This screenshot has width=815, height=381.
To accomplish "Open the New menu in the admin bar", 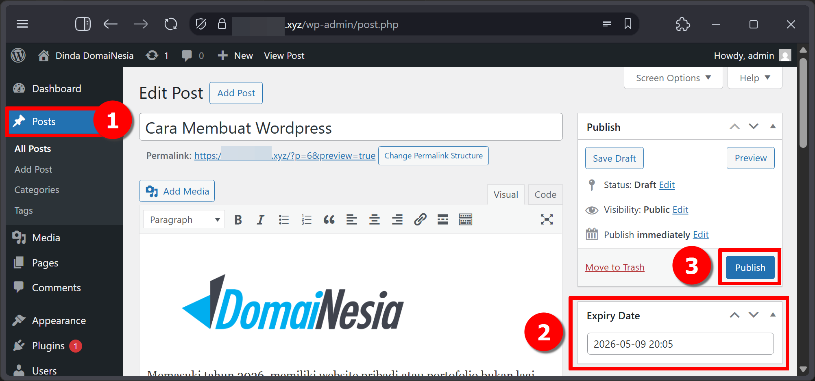I will point(235,56).
